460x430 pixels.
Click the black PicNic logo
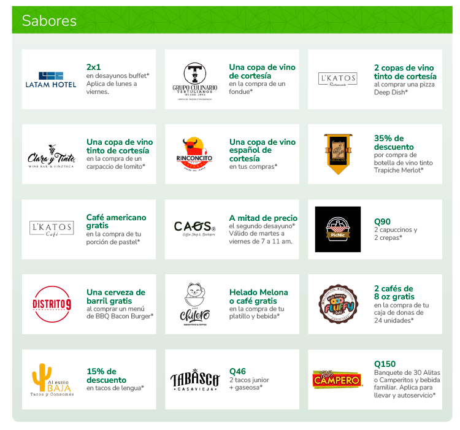pyautogui.click(x=338, y=229)
